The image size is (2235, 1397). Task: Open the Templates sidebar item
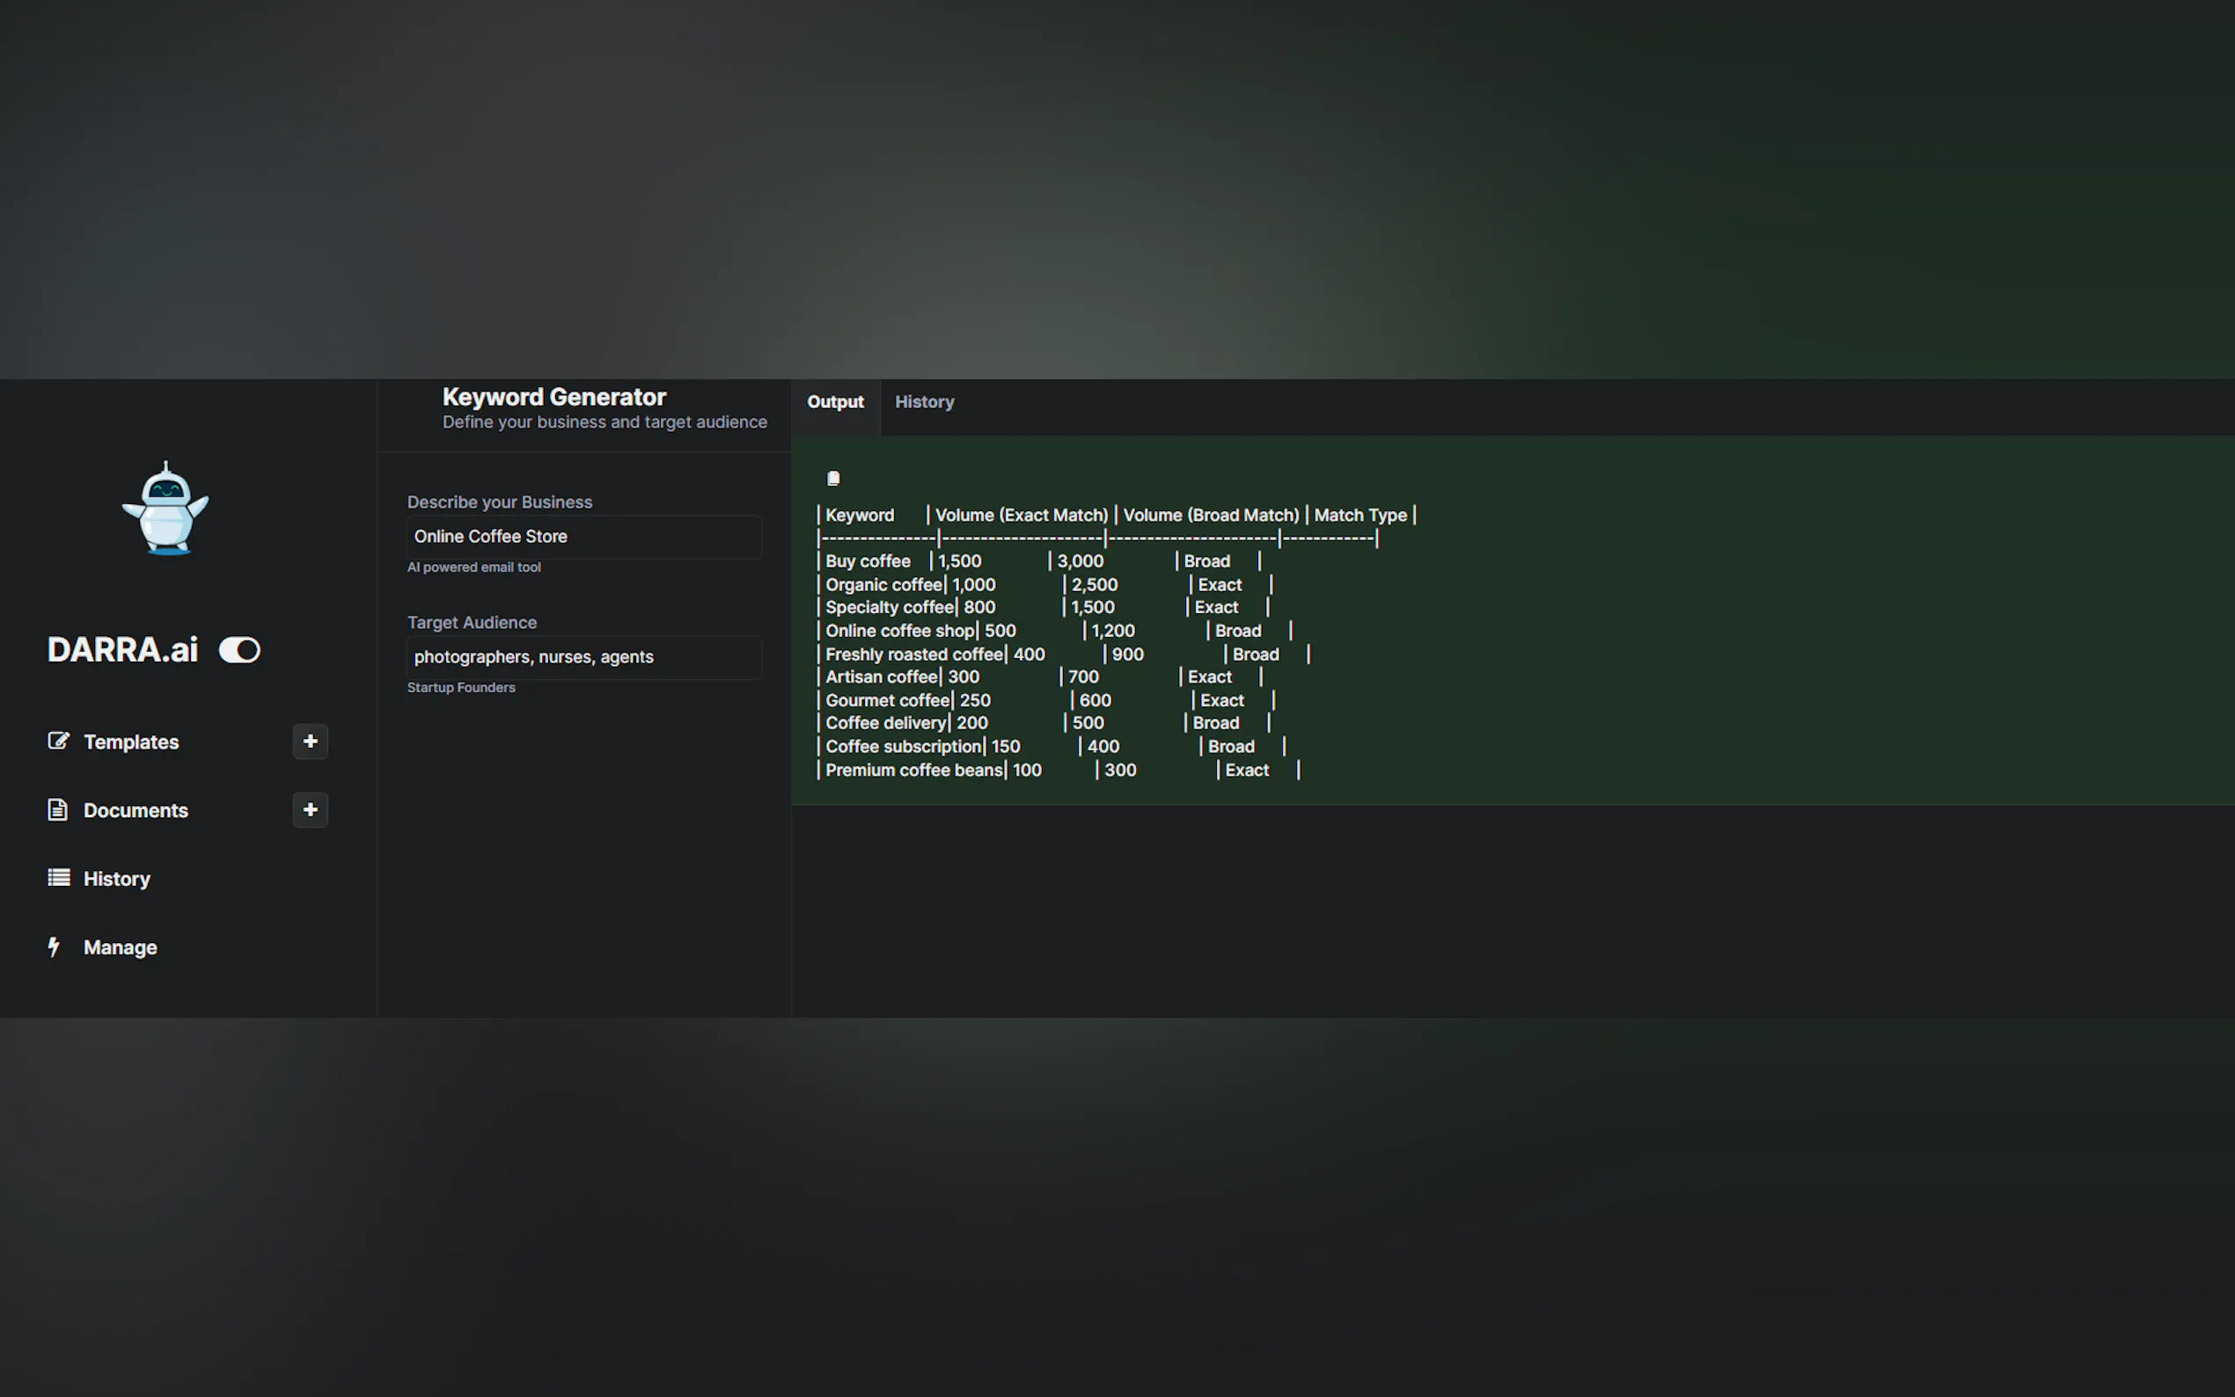coord(130,742)
